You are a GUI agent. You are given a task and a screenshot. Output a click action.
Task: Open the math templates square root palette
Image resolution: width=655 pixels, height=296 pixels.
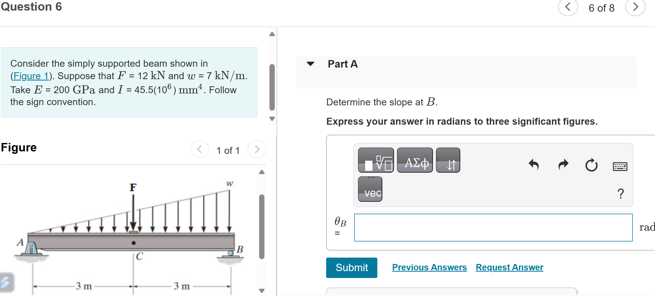pyautogui.click(x=375, y=160)
